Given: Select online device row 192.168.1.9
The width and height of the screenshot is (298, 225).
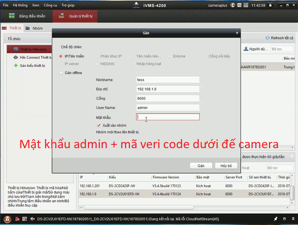Looking at the screenshot, I should coord(184,194).
